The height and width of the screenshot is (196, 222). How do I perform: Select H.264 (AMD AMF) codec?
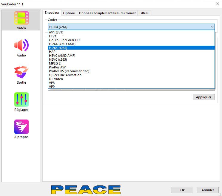click(x=131, y=44)
